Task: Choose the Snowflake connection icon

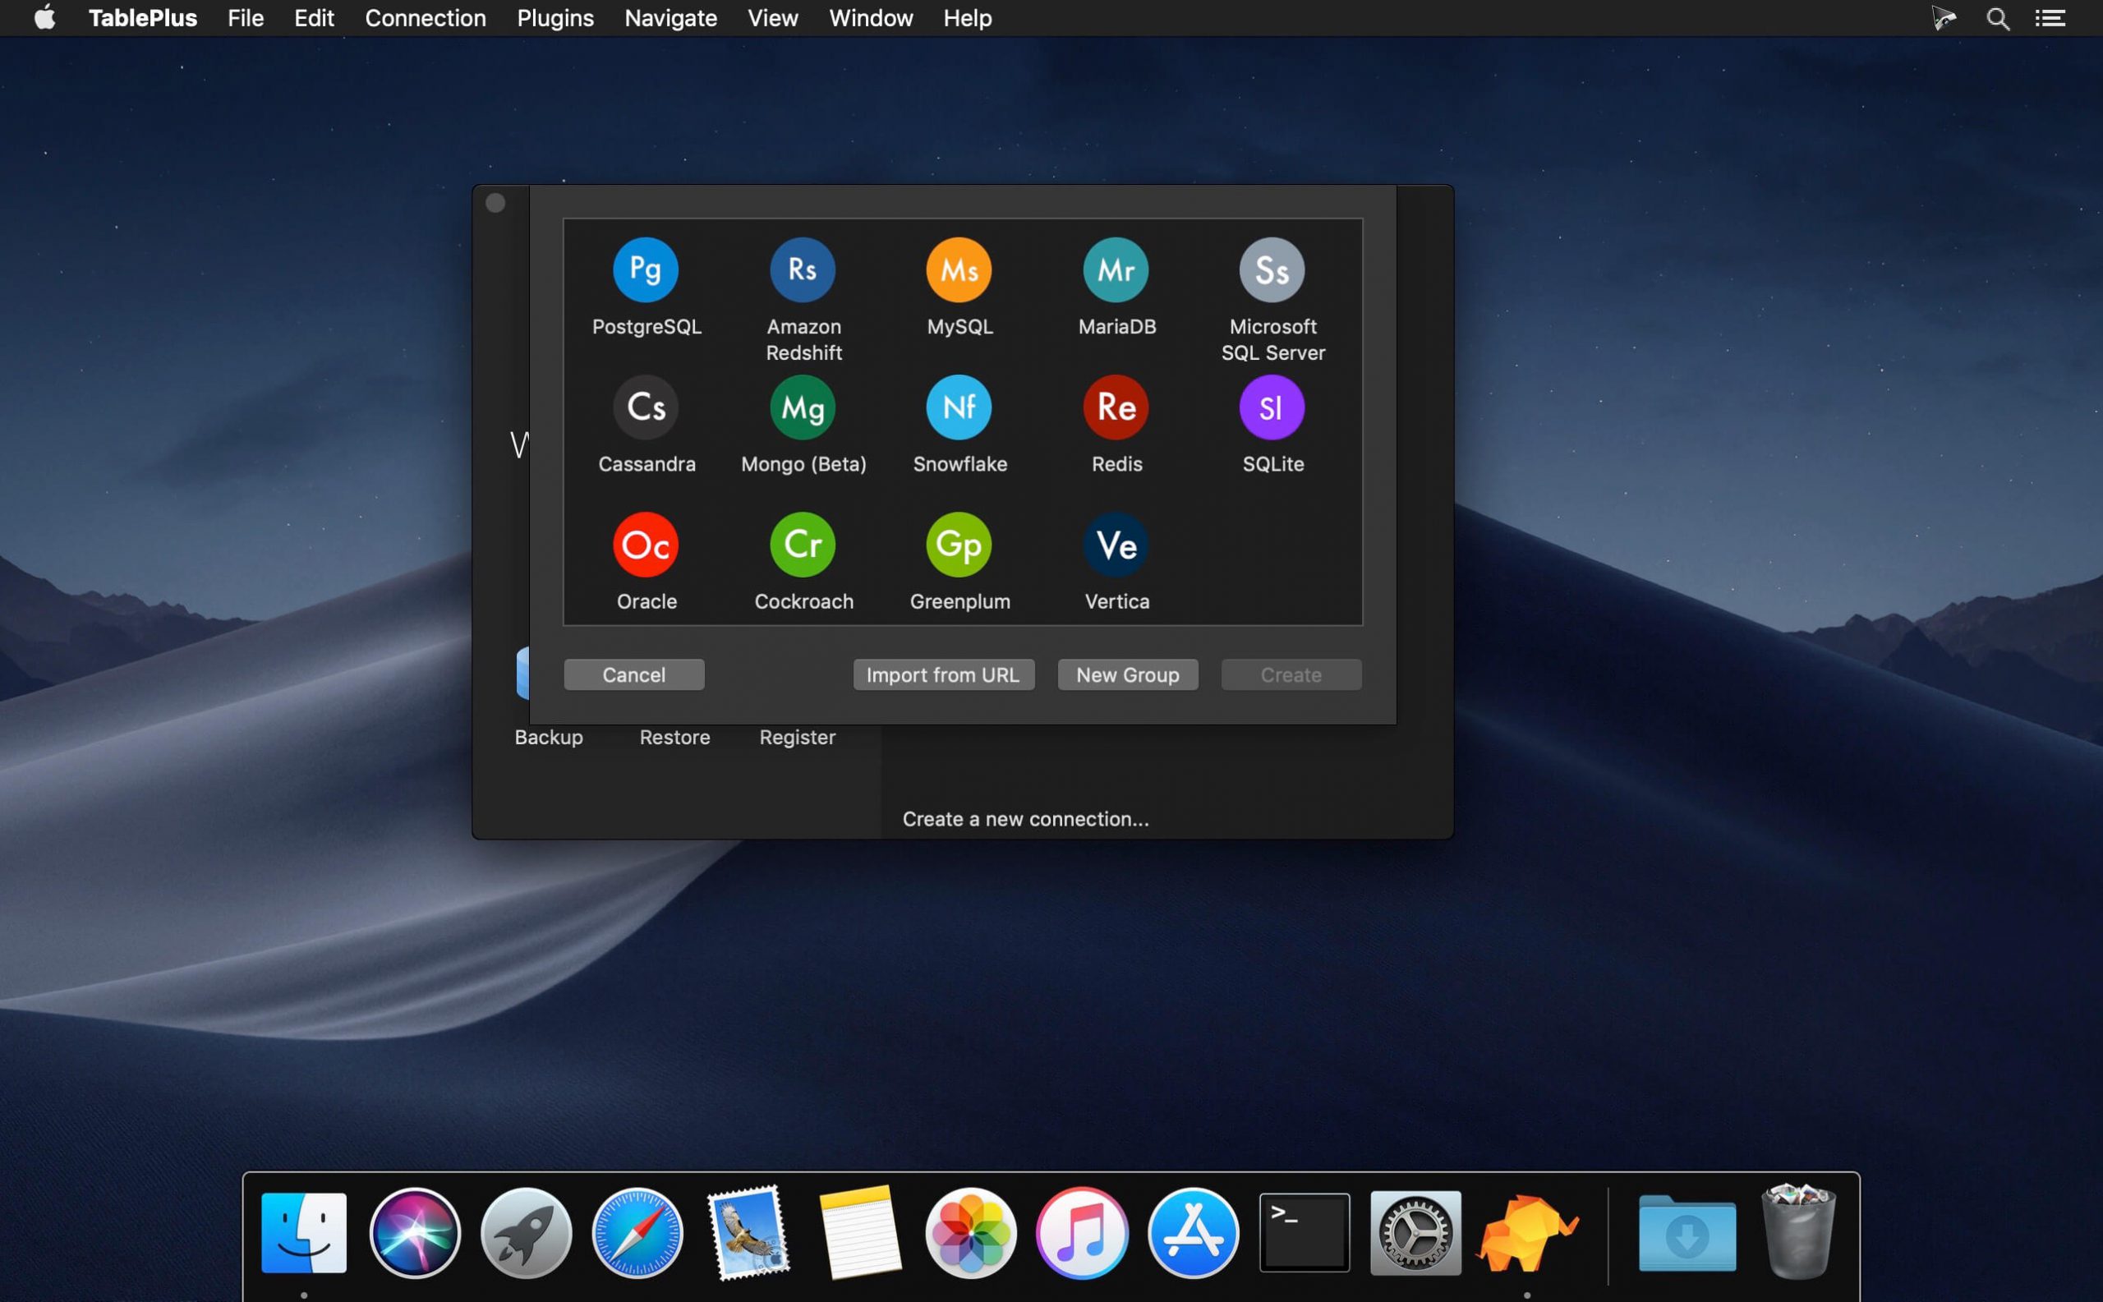Action: (x=959, y=407)
